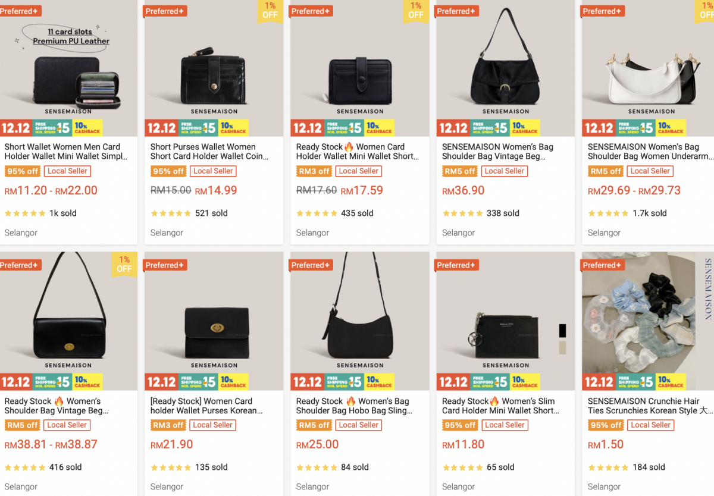
Task: Click the 12.12 banner on the RM17.59 wallet
Action: pyautogui.click(x=308, y=128)
